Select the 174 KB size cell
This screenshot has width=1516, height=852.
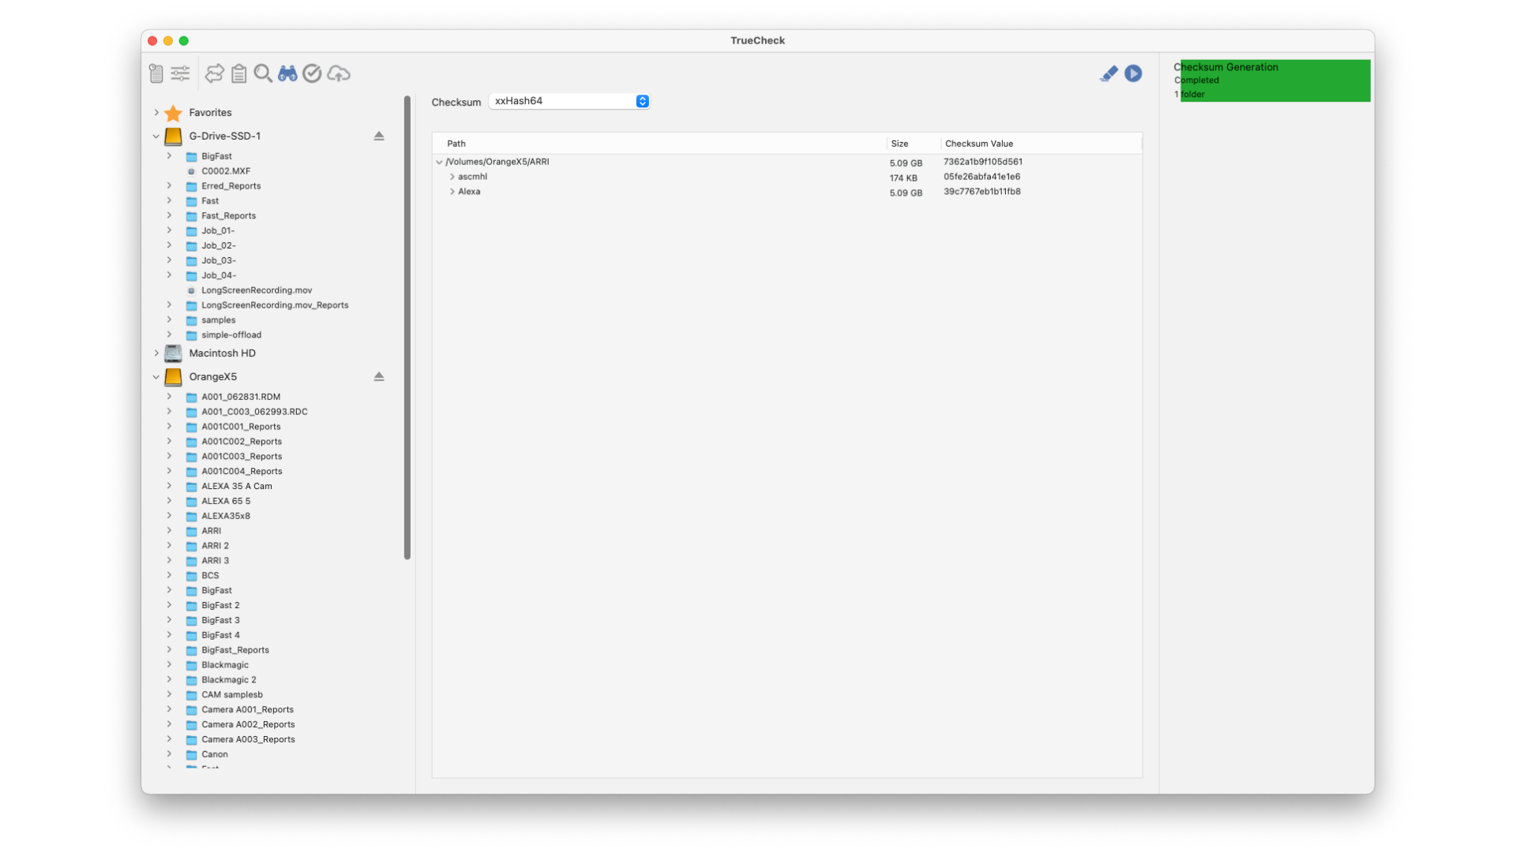pyautogui.click(x=903, y=178)
